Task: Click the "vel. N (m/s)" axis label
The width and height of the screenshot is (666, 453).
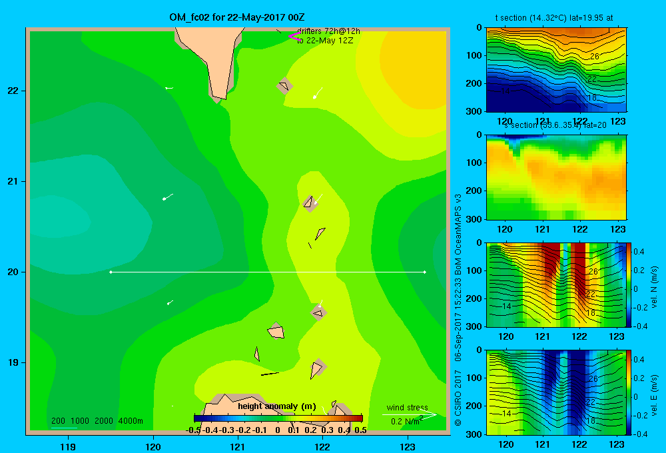Action: click(x=655, y=287)
